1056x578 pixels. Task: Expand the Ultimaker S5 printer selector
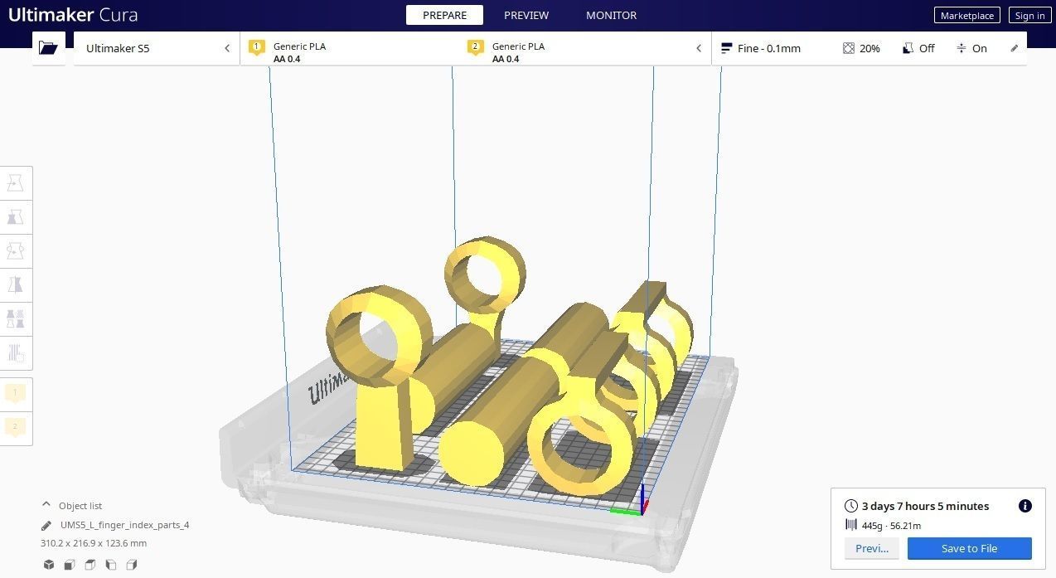(157, 48)
